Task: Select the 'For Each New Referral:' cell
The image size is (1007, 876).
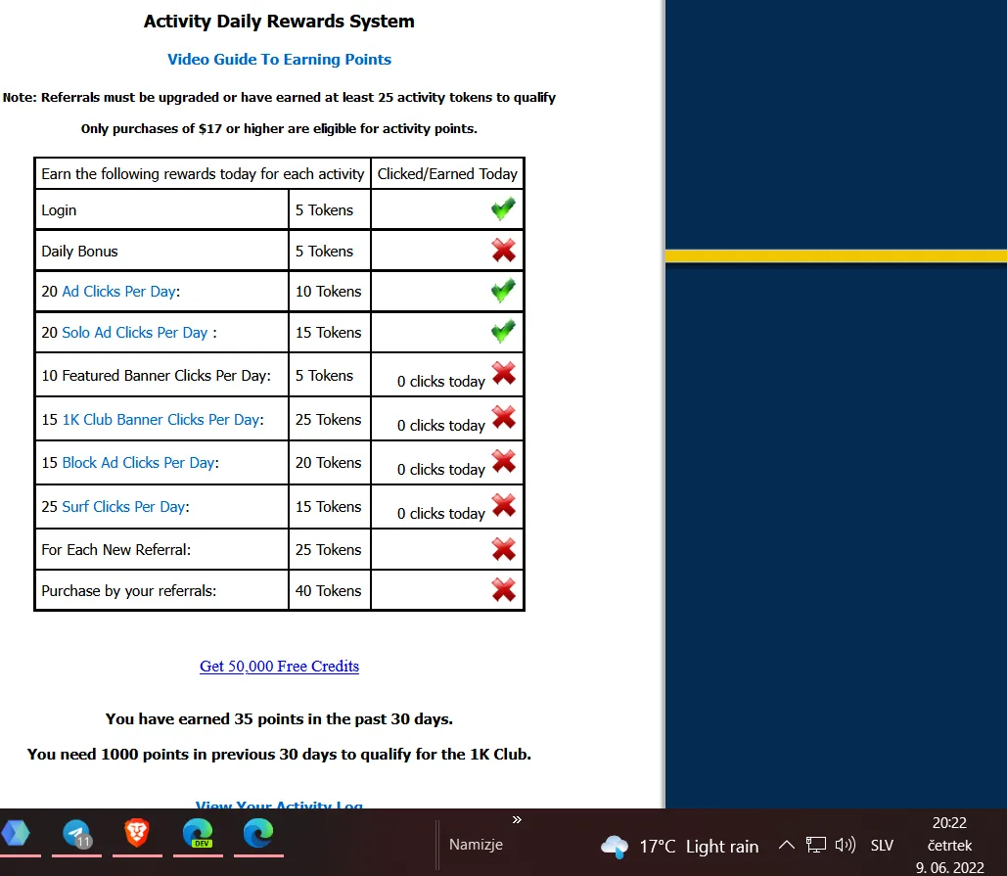Action: [x=161, y=550]
